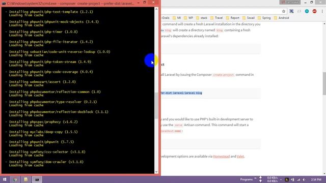Open the MI bookmarks folder

(177, 18)
